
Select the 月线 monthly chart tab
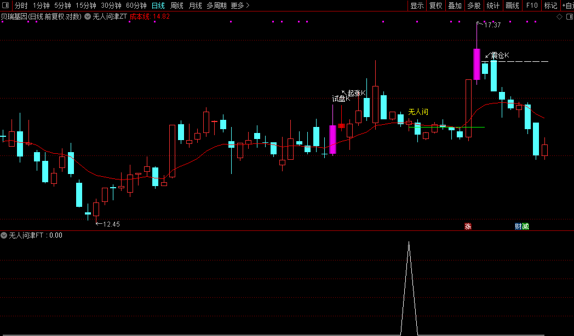[x=195, y=5]
